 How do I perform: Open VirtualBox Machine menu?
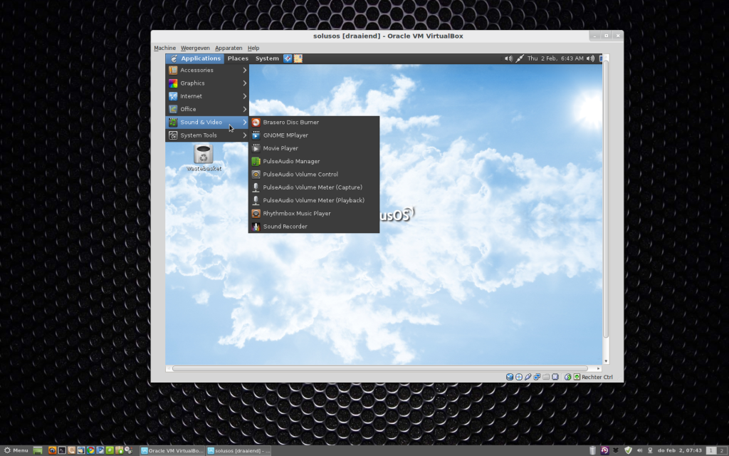164,48
